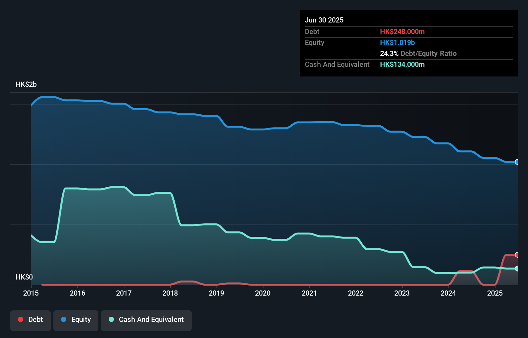This screenshot has height=338, width=528.
Task: Click the blue Equity endpoint marker
Action: pos(517,162)
